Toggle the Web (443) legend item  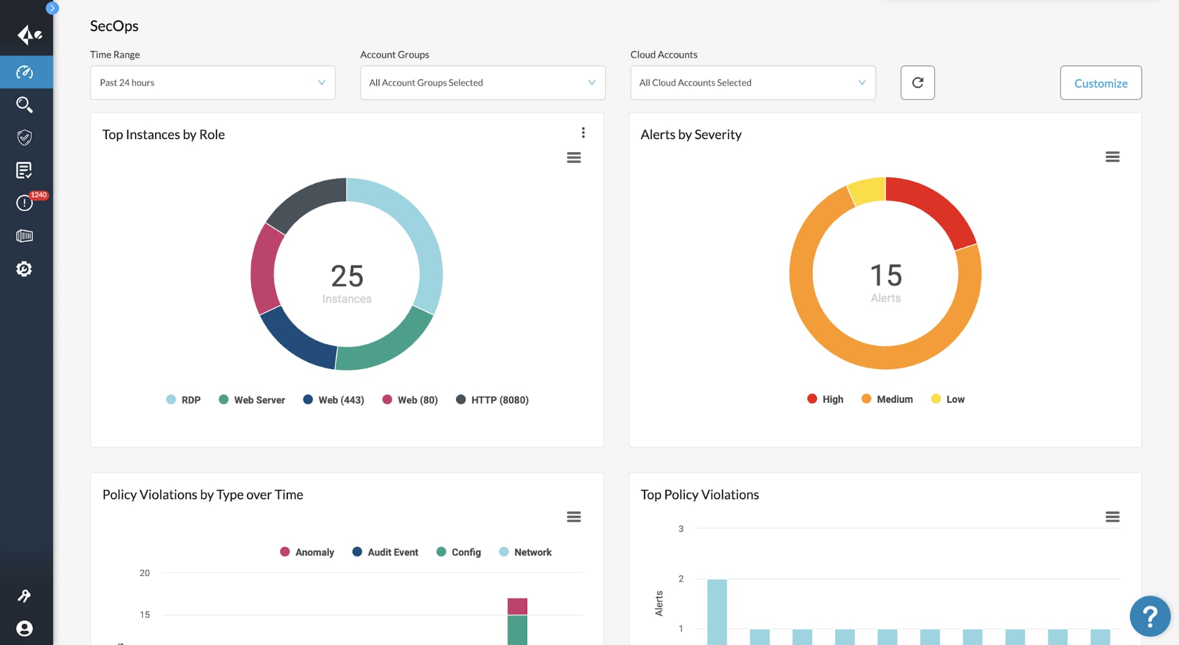334,400
